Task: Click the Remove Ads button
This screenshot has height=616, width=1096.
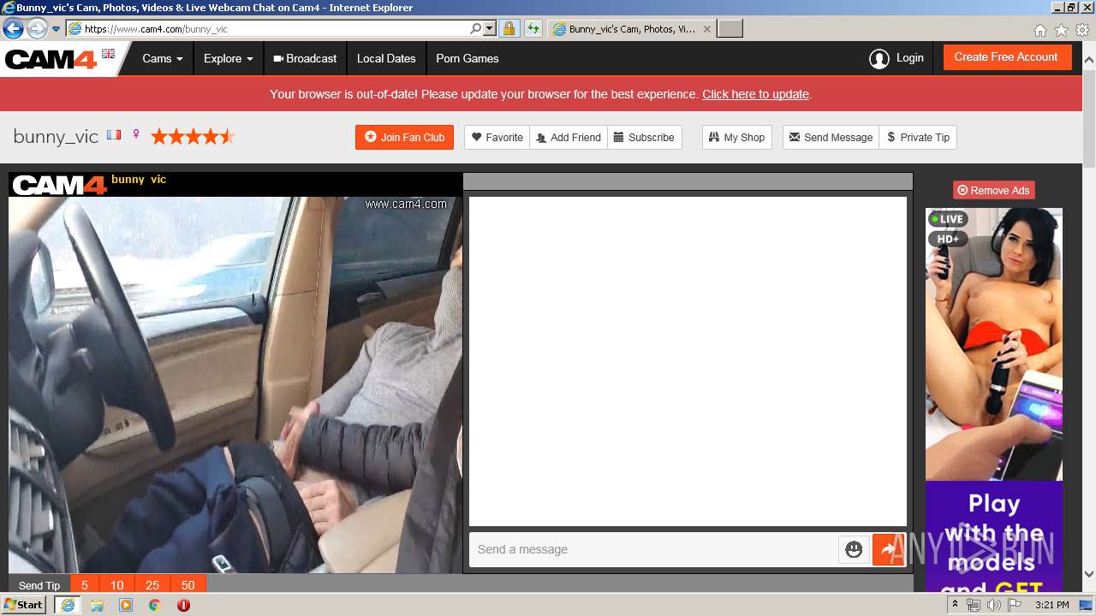Action: point(994,190)
